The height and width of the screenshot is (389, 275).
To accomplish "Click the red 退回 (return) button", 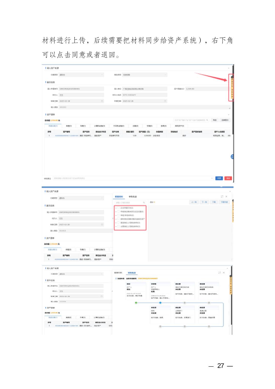I will point(228,178).
